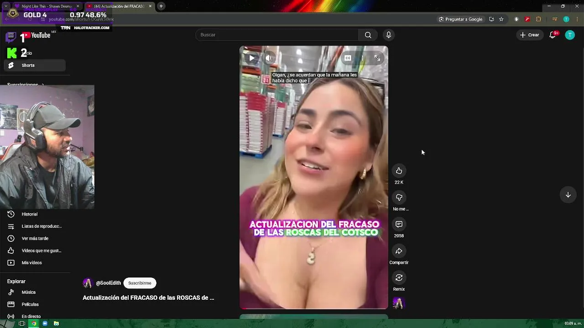Image resolution: width=584 pixels, height=328 pixels.
Task: Expand Suscripciones section
Action: (x=26, y=85)
